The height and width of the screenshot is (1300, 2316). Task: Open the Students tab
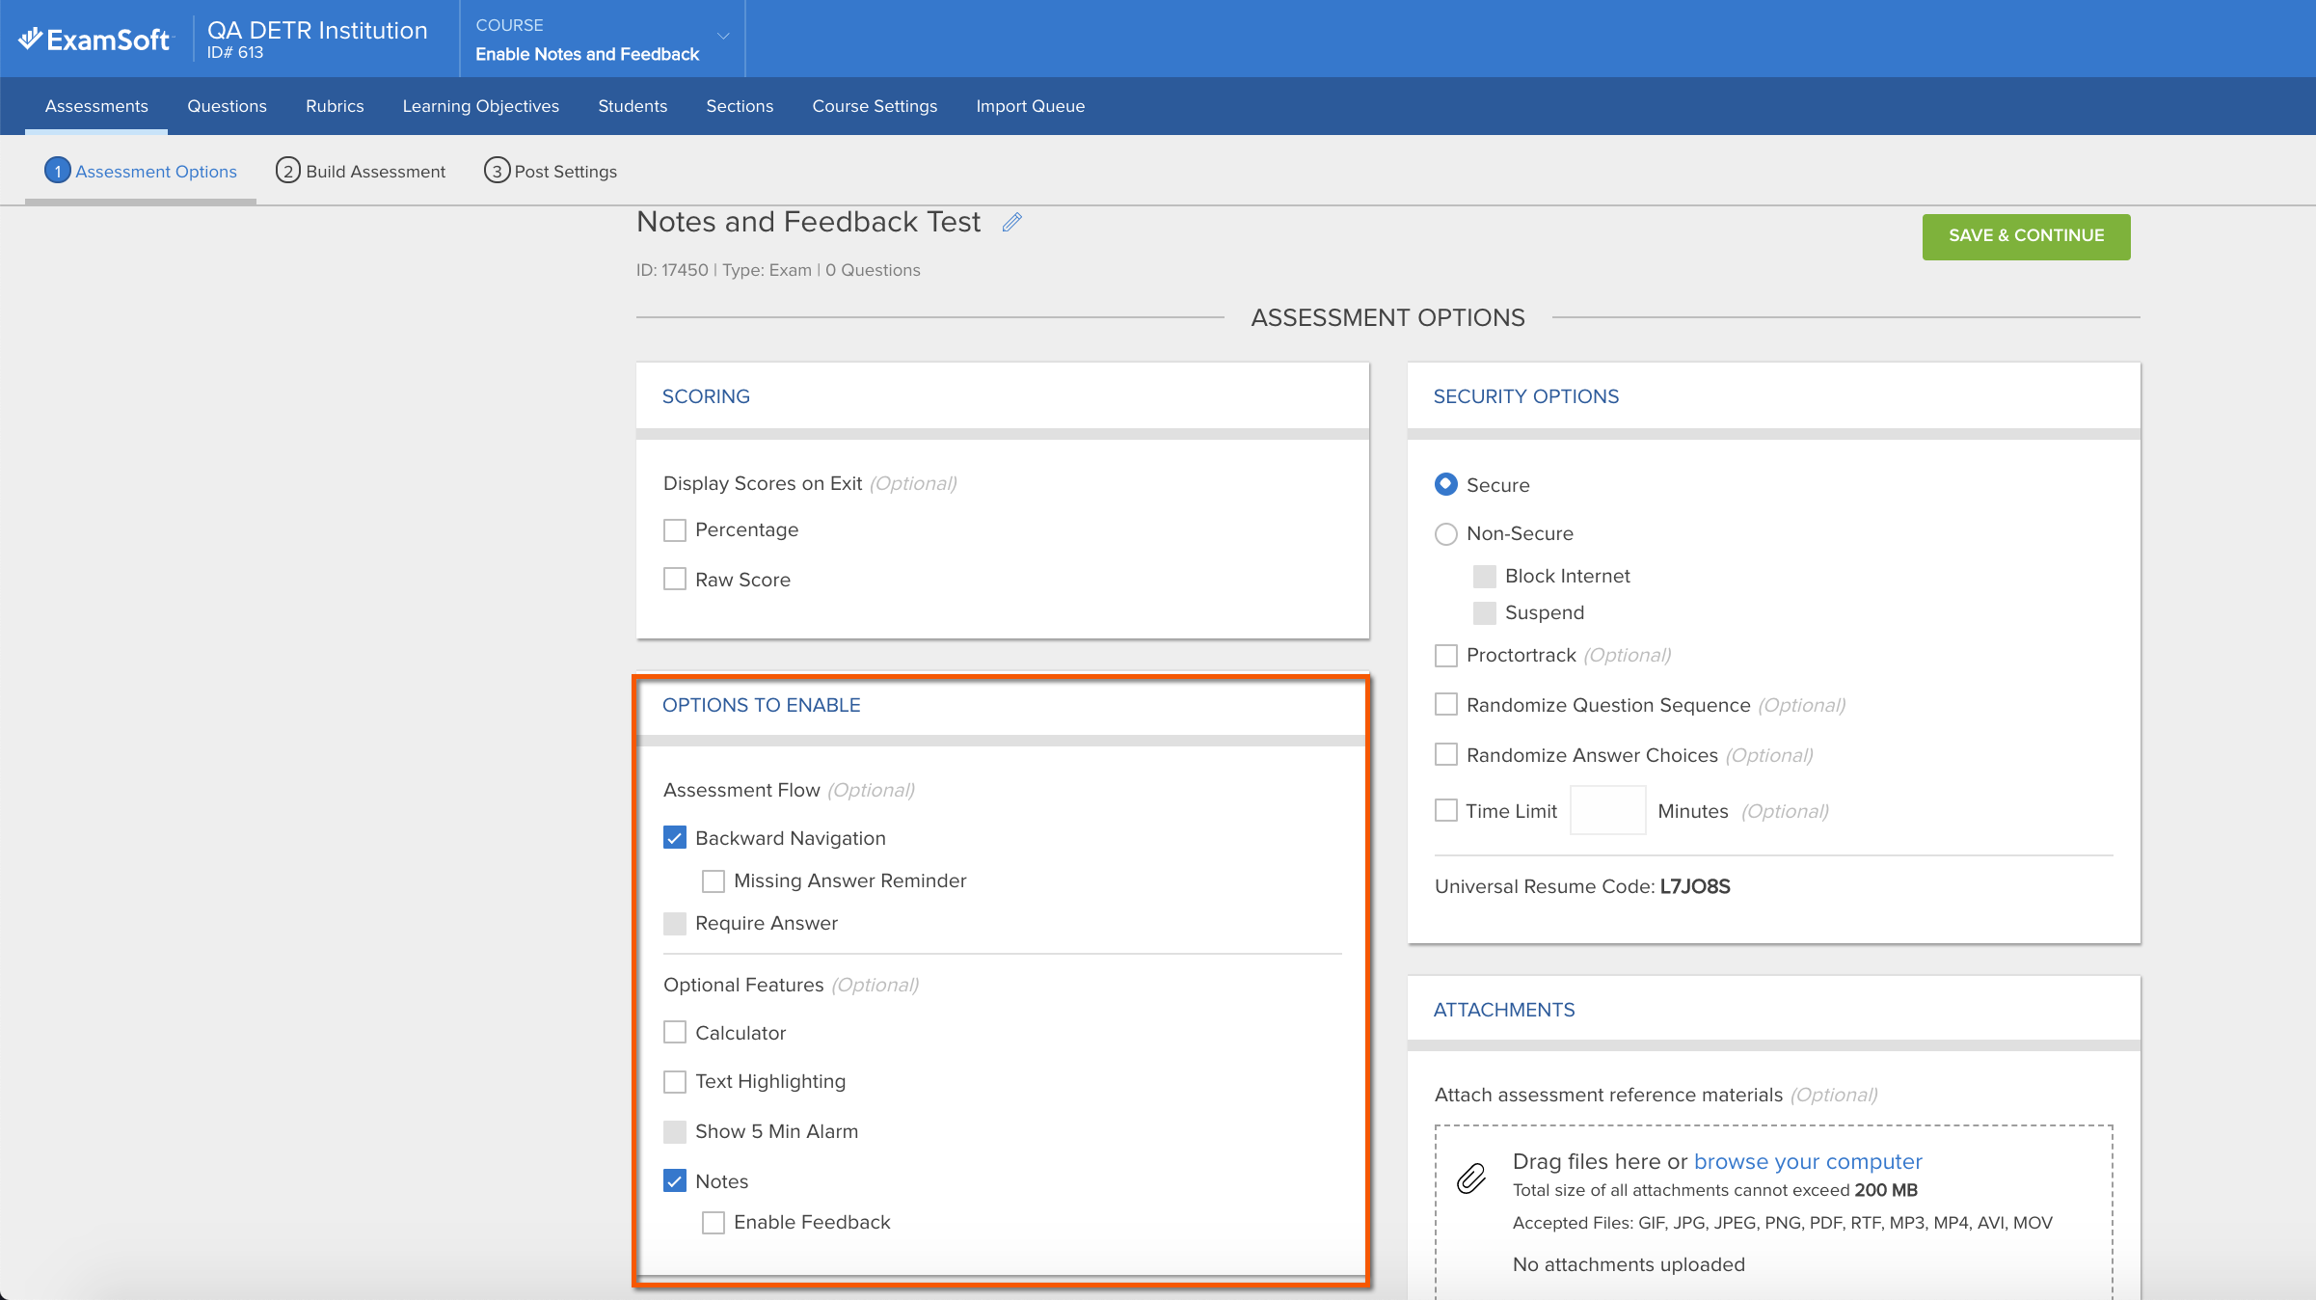tap(633, 106)
